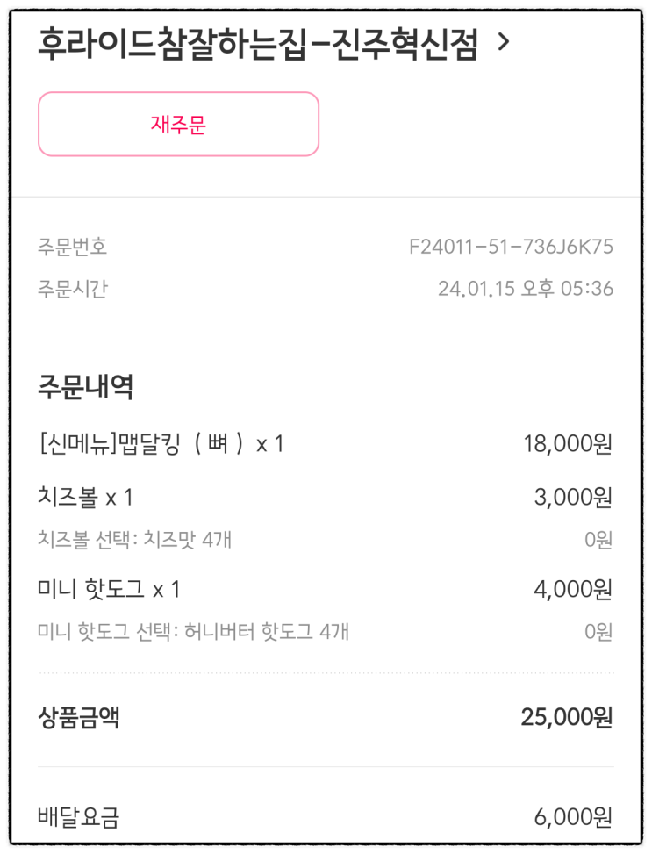This screenshot has width=652, height=854.
Task: Click the 4,000원 price
Action: click(x=572, y=589)
